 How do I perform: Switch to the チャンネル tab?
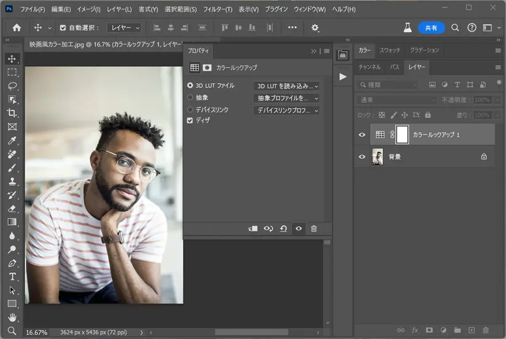[369, 67]
